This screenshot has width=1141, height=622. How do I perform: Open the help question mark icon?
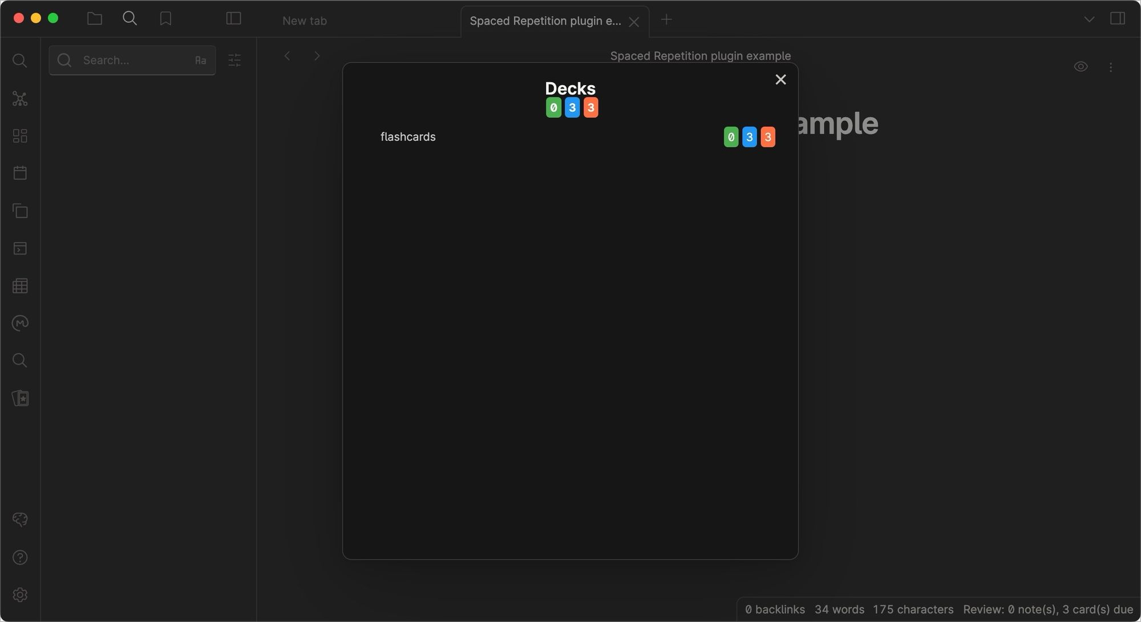click(x=20, y=557)
